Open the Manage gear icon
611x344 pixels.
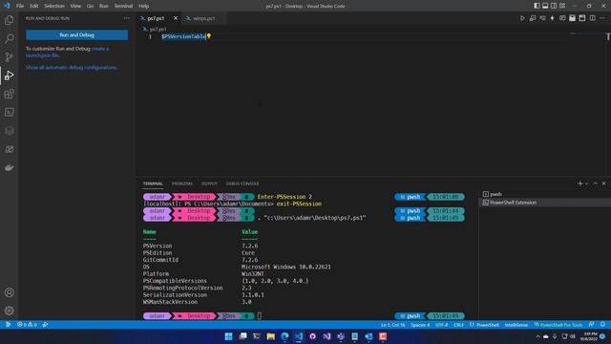tap(9, 311)
